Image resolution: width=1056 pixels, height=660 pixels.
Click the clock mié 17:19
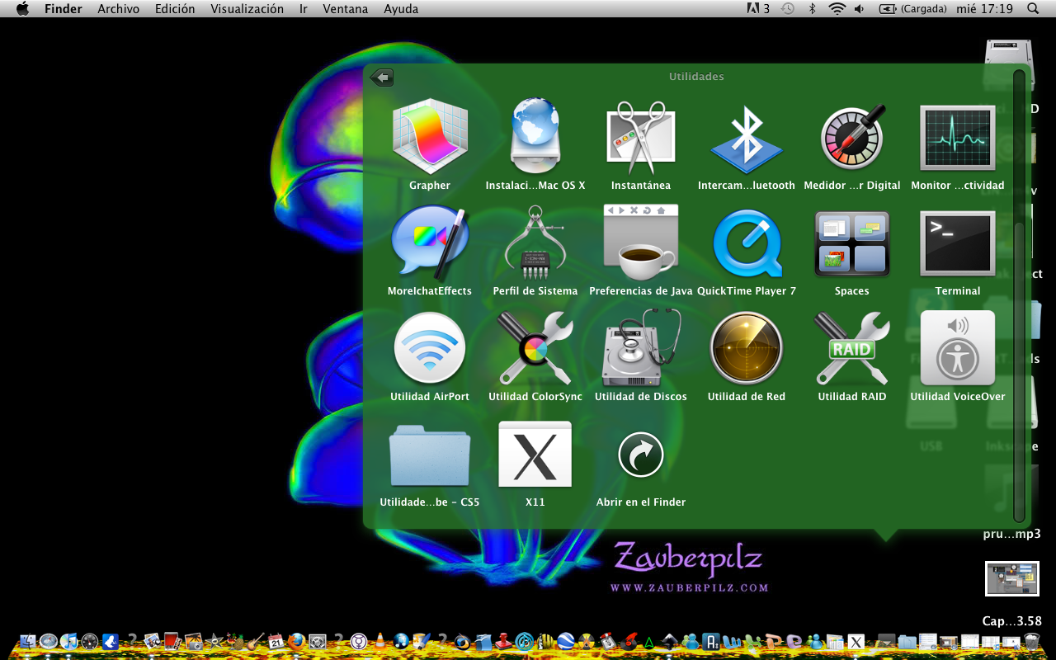(x=984, y=9)
